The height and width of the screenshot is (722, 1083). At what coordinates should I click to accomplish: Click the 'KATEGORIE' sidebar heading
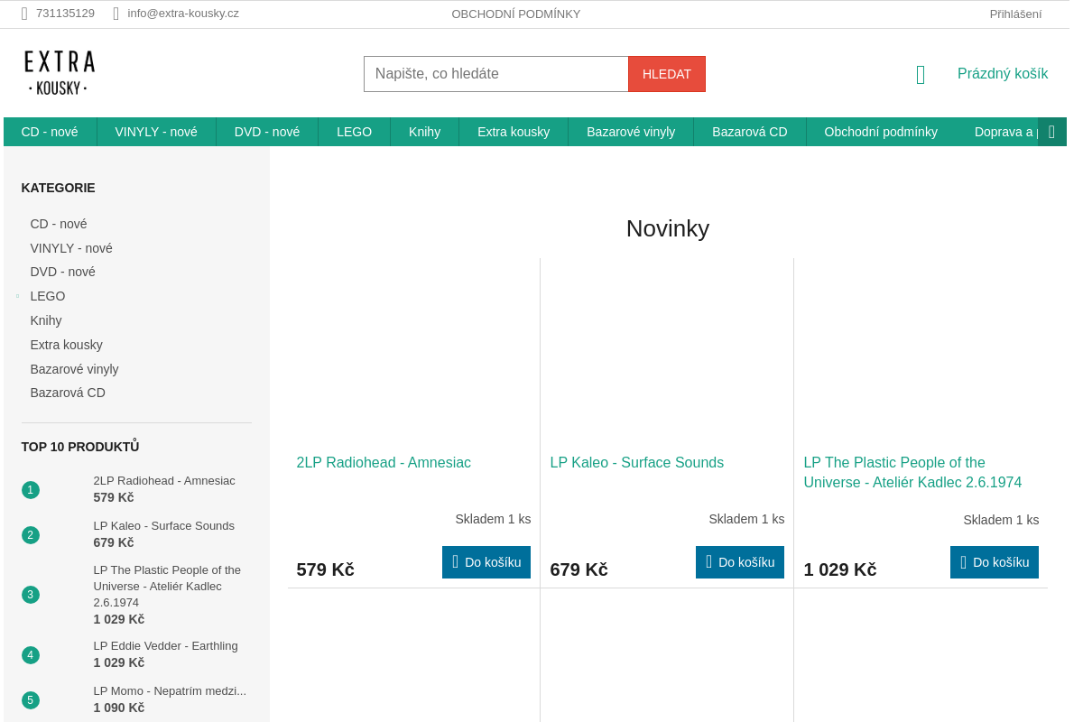point(59,188)
